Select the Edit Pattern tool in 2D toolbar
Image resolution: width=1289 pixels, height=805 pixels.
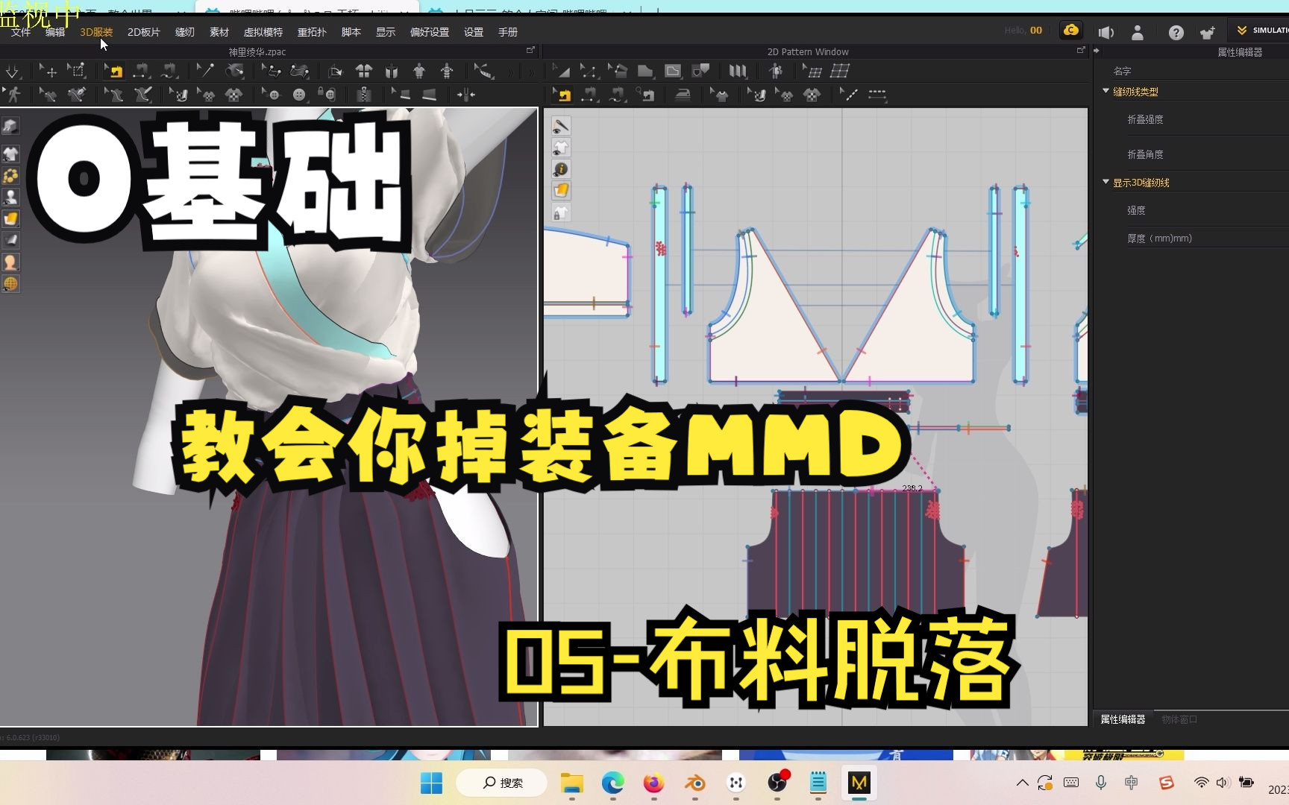click(561, 72)
